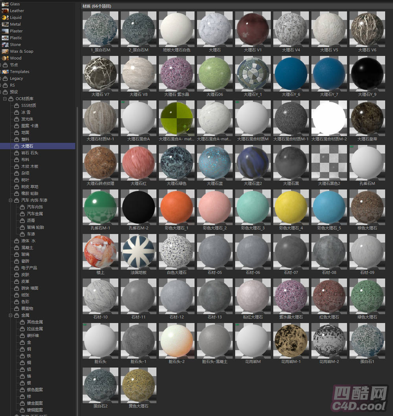Click the Stone category icon
Screen dimensions: 393x416
click(x=5, y=45)
